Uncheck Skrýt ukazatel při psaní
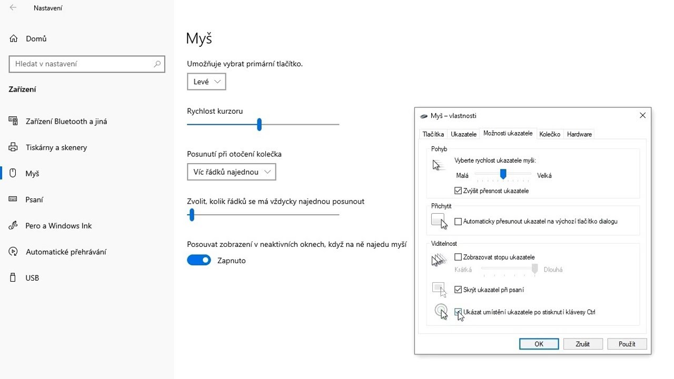Image resolution: width=674 pixels, height=379 pixels. click(x=458, y=290)
